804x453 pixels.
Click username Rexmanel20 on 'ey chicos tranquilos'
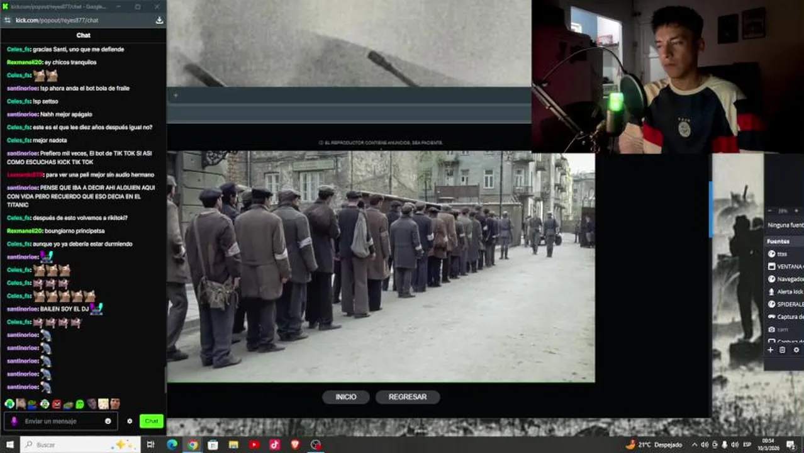tap(24, 62)
